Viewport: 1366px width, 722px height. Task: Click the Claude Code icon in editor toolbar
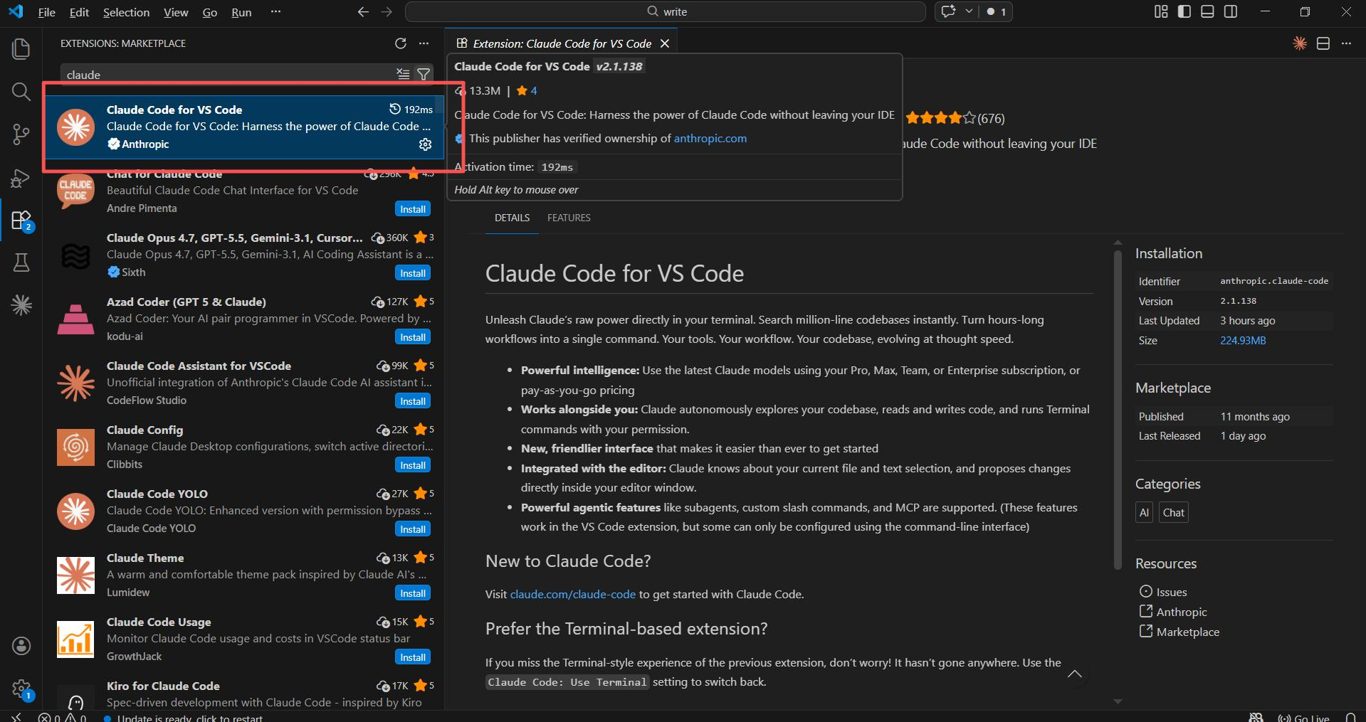[1300, 43]
